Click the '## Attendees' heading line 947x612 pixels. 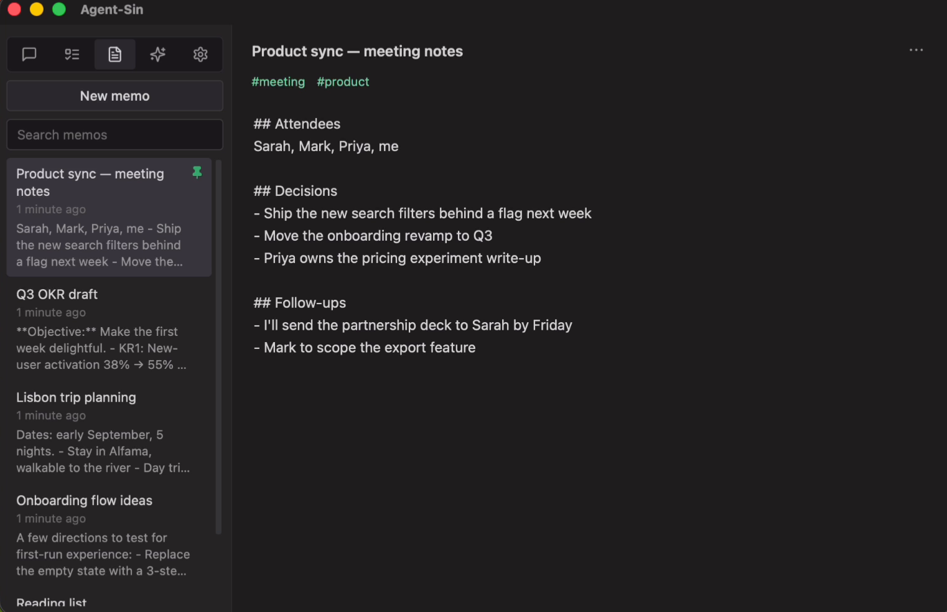(297, 124)
